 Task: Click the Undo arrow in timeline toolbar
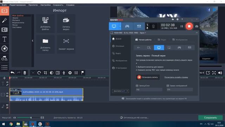[x=13, y=73]
